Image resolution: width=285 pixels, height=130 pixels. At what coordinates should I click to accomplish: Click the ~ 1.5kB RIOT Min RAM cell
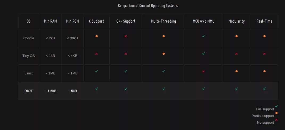point(50,91)
